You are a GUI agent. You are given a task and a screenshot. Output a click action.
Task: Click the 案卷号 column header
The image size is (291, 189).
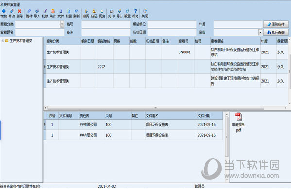click(x=186, y=41)
